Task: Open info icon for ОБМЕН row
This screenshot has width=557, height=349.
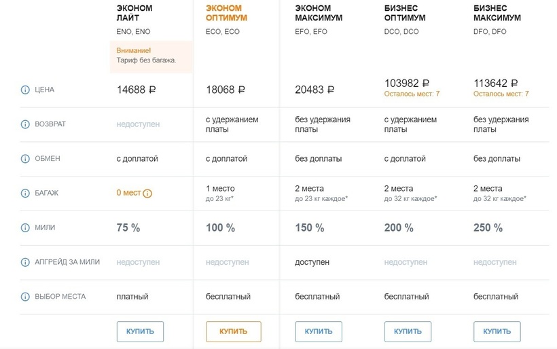Action: pyautogui.click(x=26, y=159)
